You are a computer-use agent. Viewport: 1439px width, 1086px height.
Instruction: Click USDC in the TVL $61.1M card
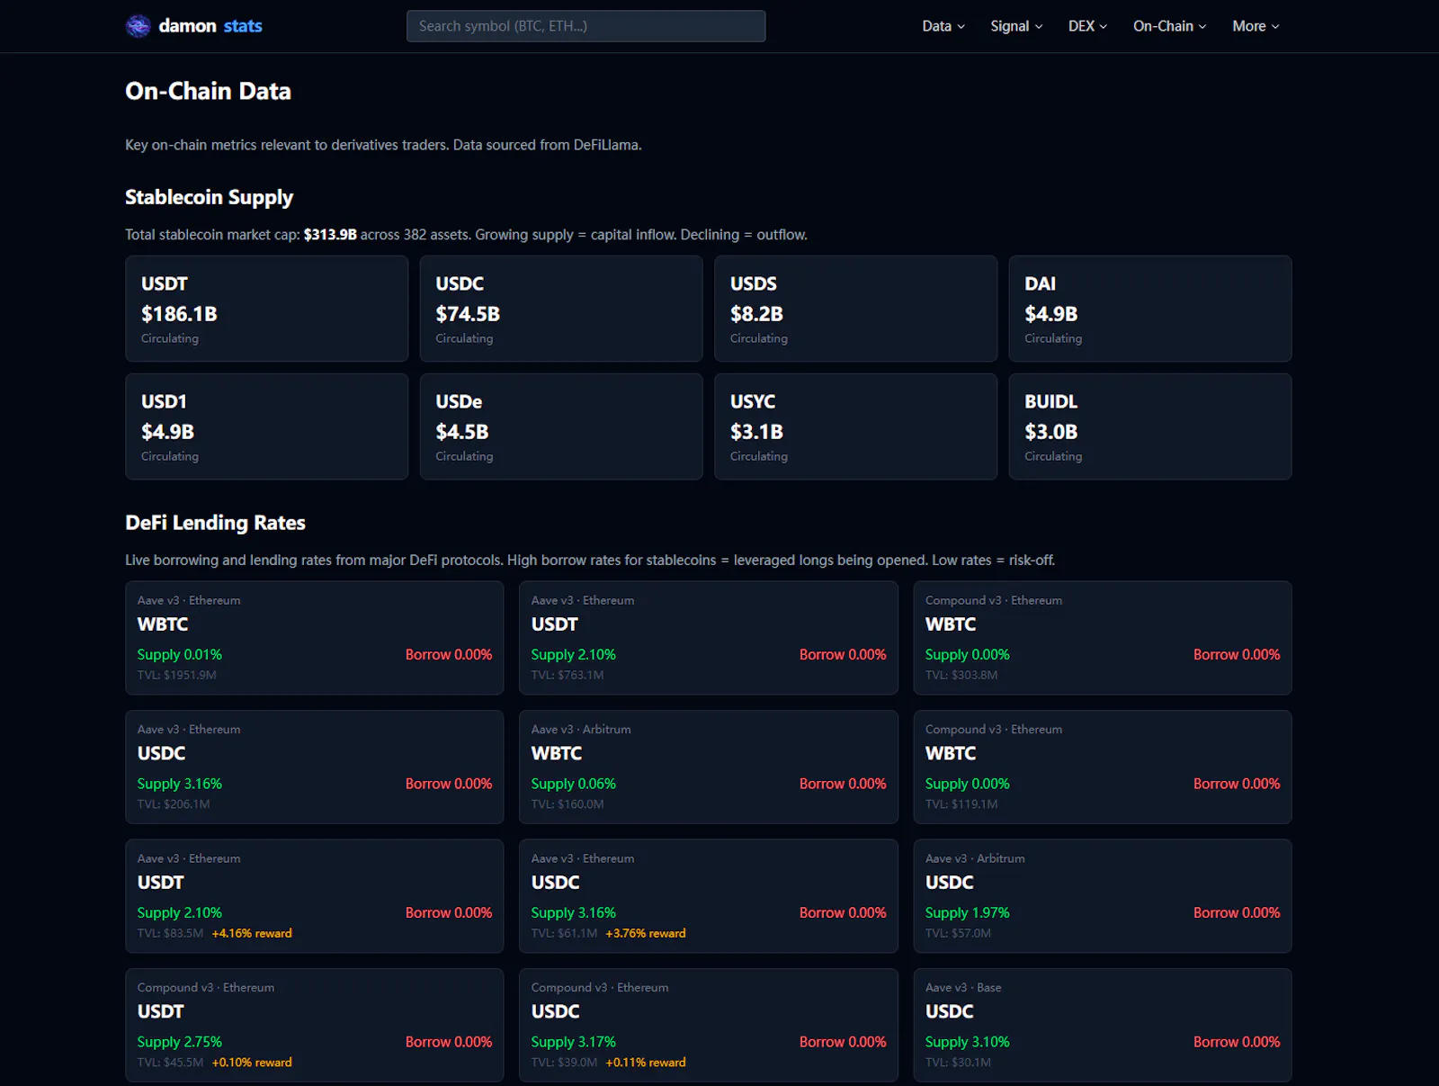(555, 883)
